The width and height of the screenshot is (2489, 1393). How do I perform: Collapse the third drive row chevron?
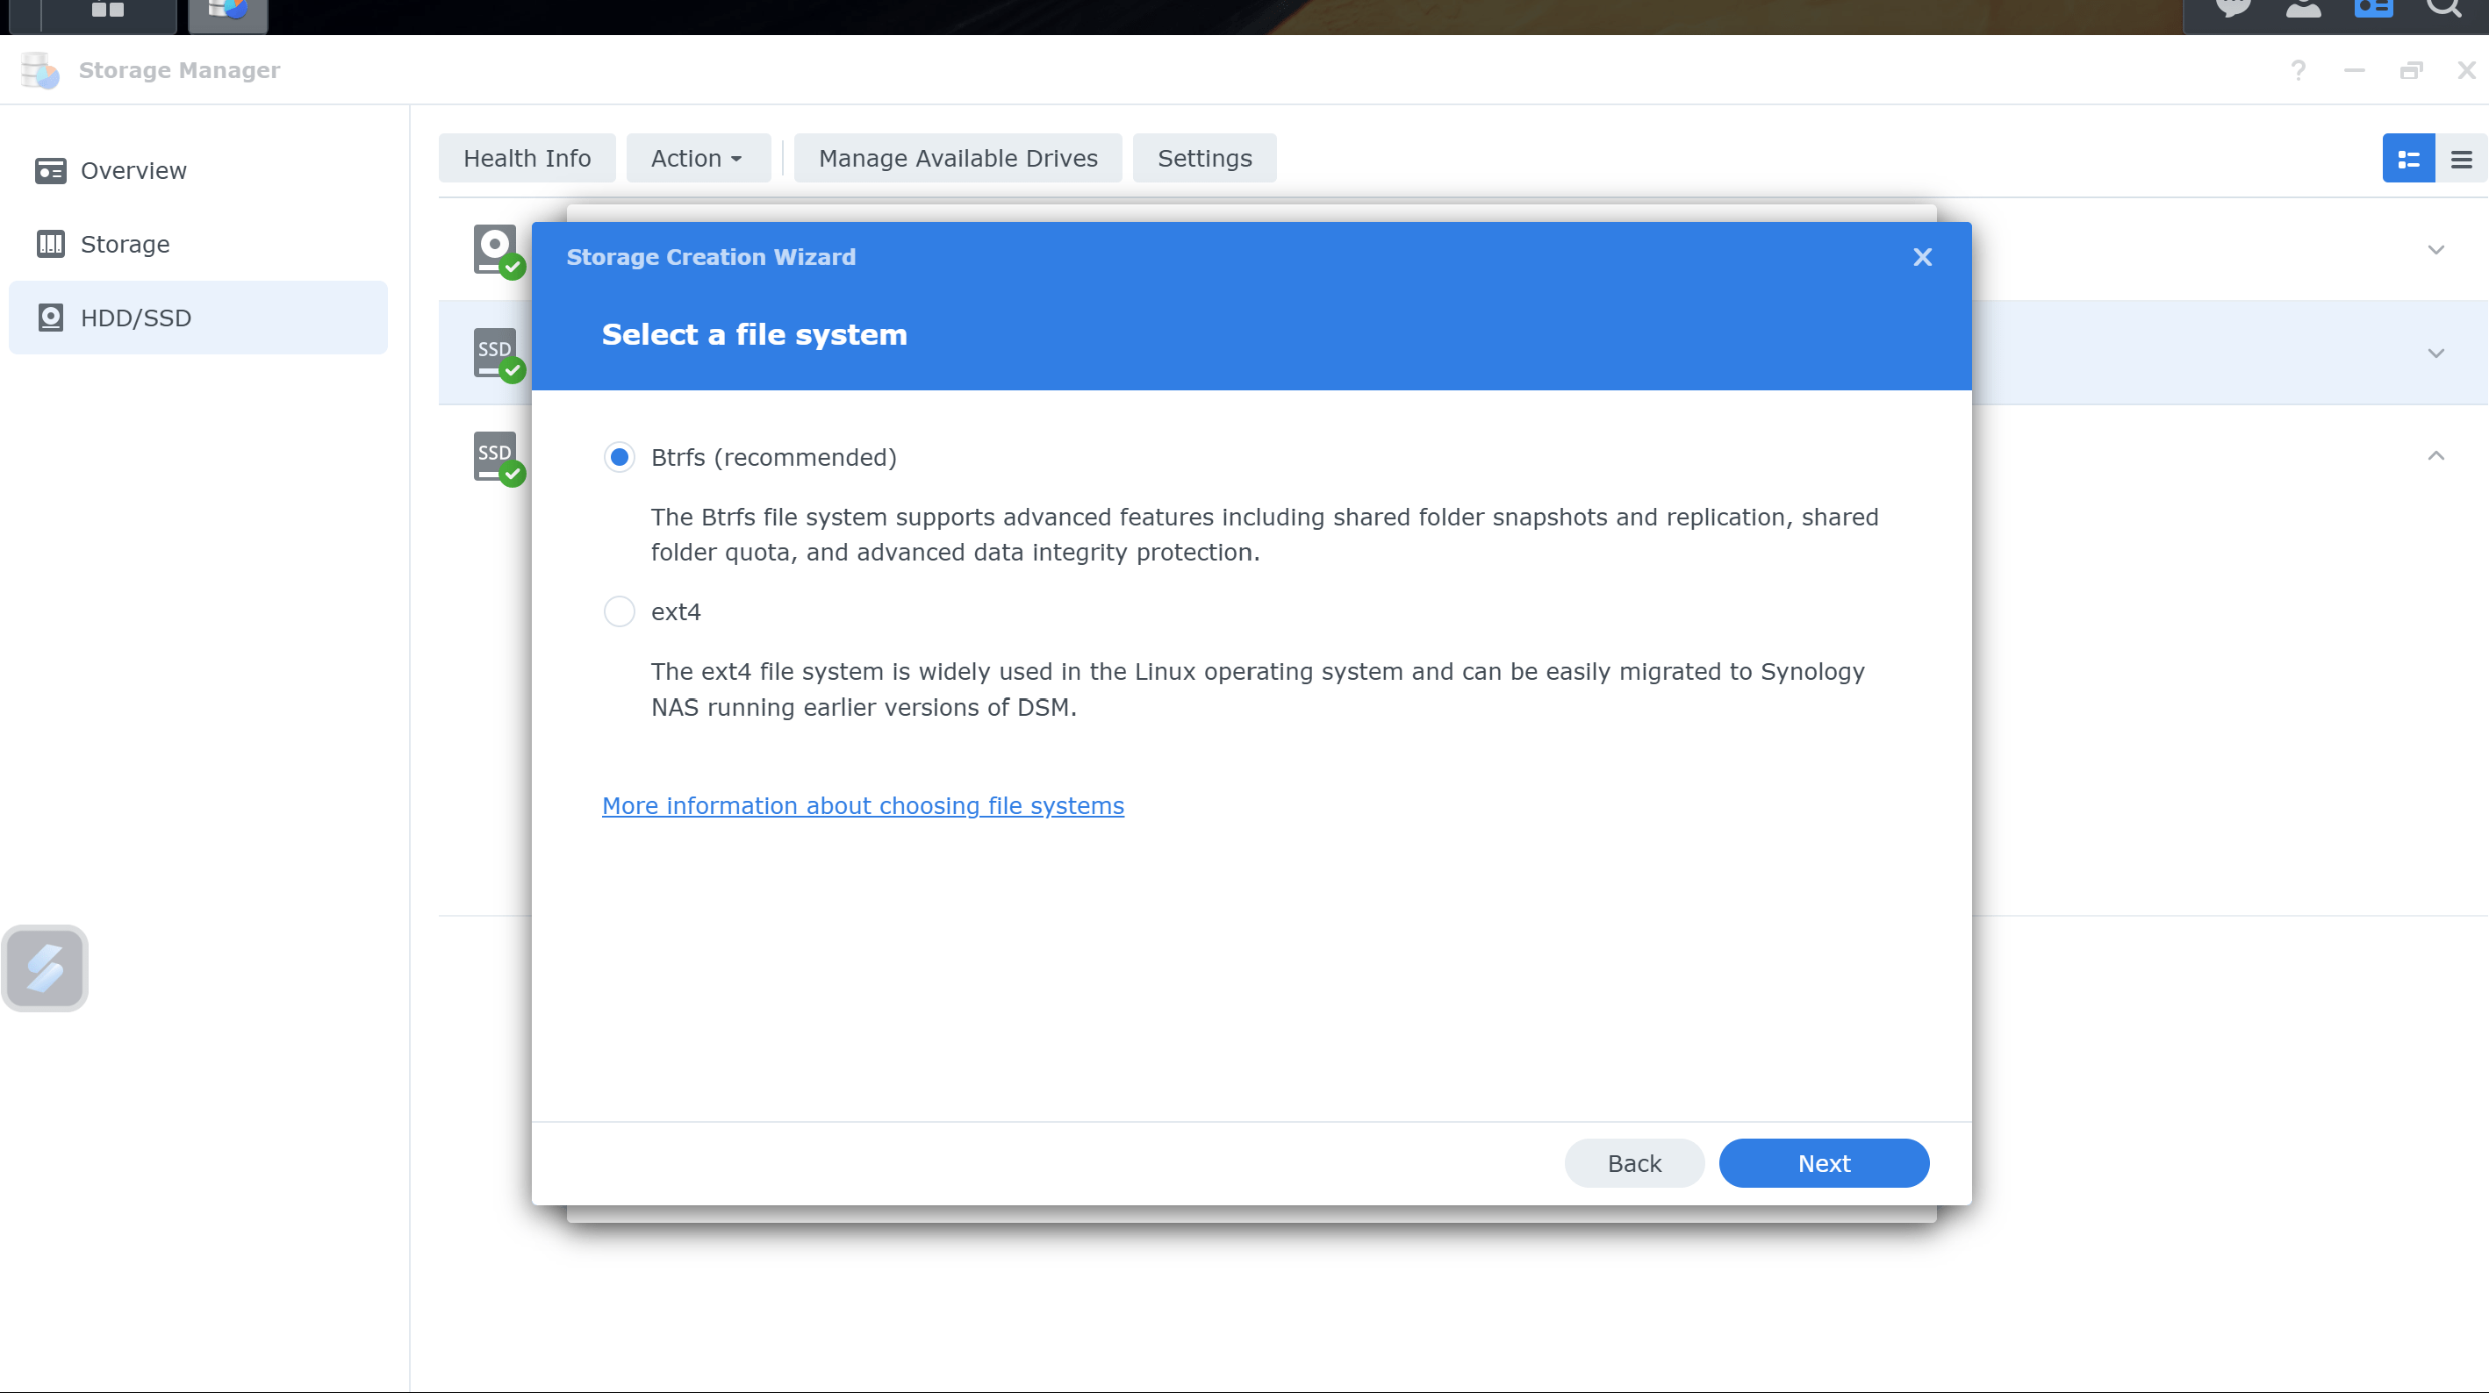click(2435, 456)
